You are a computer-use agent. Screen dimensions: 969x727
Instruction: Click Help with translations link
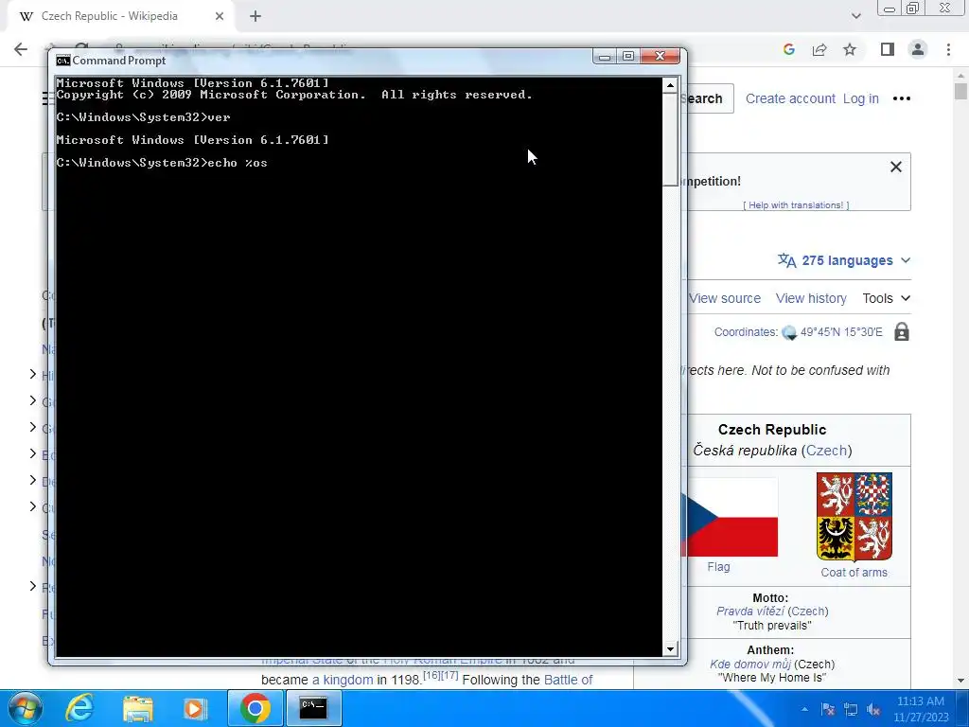pyautogui.click(x=796, y=205)
